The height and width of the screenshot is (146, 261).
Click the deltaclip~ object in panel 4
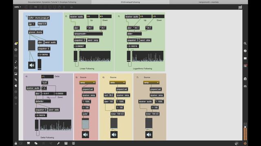(43, 101)
